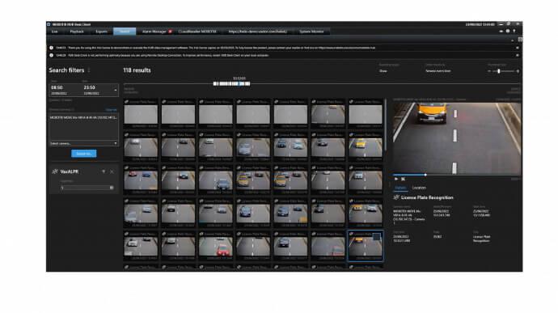Click the keypad icon in license plate field
This screenshot has height=313, width=558.
[112, 188]
